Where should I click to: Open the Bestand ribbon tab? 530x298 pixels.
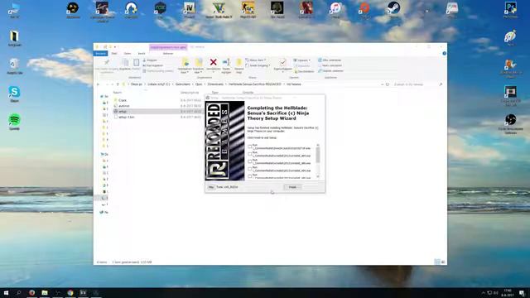(x=100, y=53)
